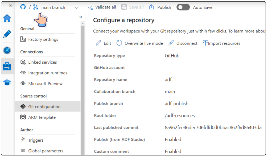The image size is (268, 156).
Task: Open the Home hub icon
Action: click(x=7, y=18)
